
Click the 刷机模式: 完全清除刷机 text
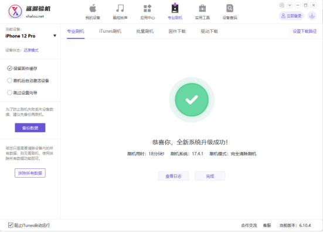(x=233, y=154)
